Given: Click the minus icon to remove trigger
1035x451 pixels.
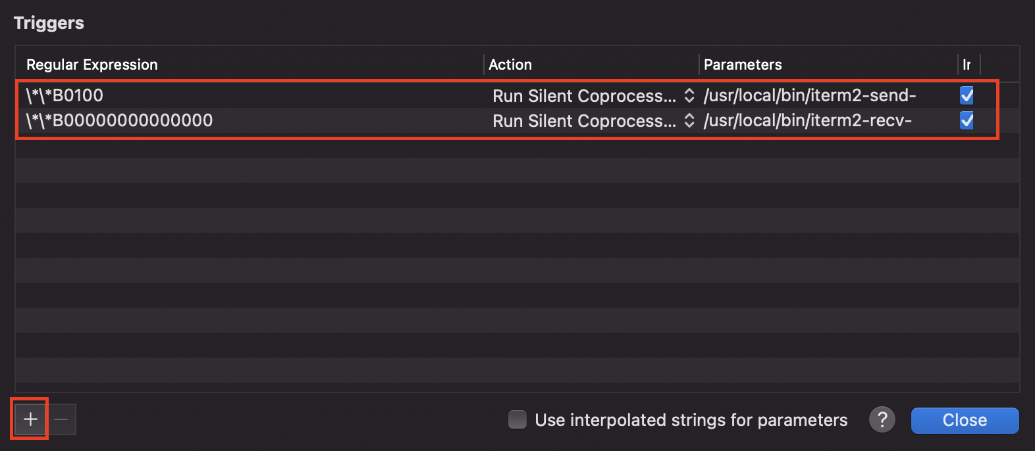Looking at the screenshot, I should click(61, 419).
